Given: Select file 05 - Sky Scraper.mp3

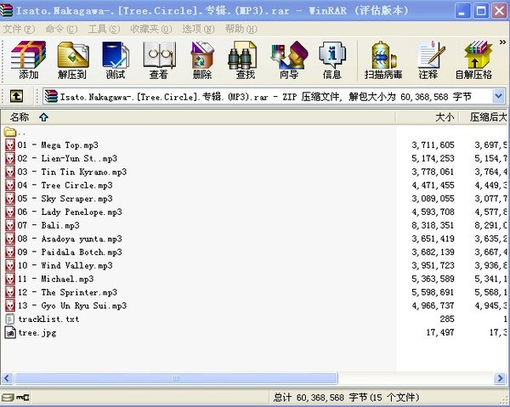Looking at the screenshot, I should [x=65, y=198].
